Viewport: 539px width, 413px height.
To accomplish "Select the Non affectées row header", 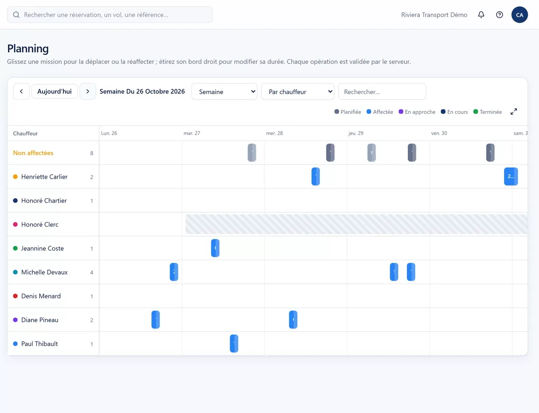I will click(x=53, y=153).
